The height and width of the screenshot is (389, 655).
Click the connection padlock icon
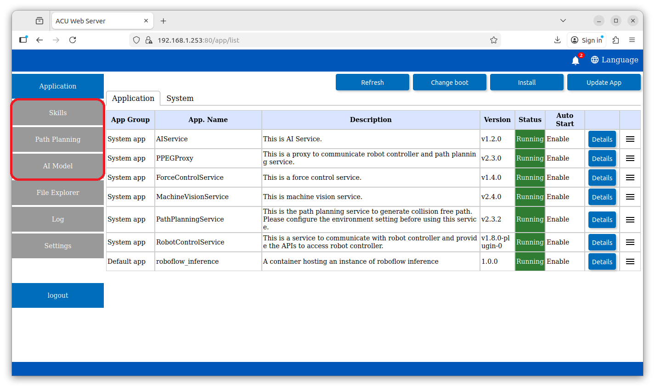[x=149, y=40]
